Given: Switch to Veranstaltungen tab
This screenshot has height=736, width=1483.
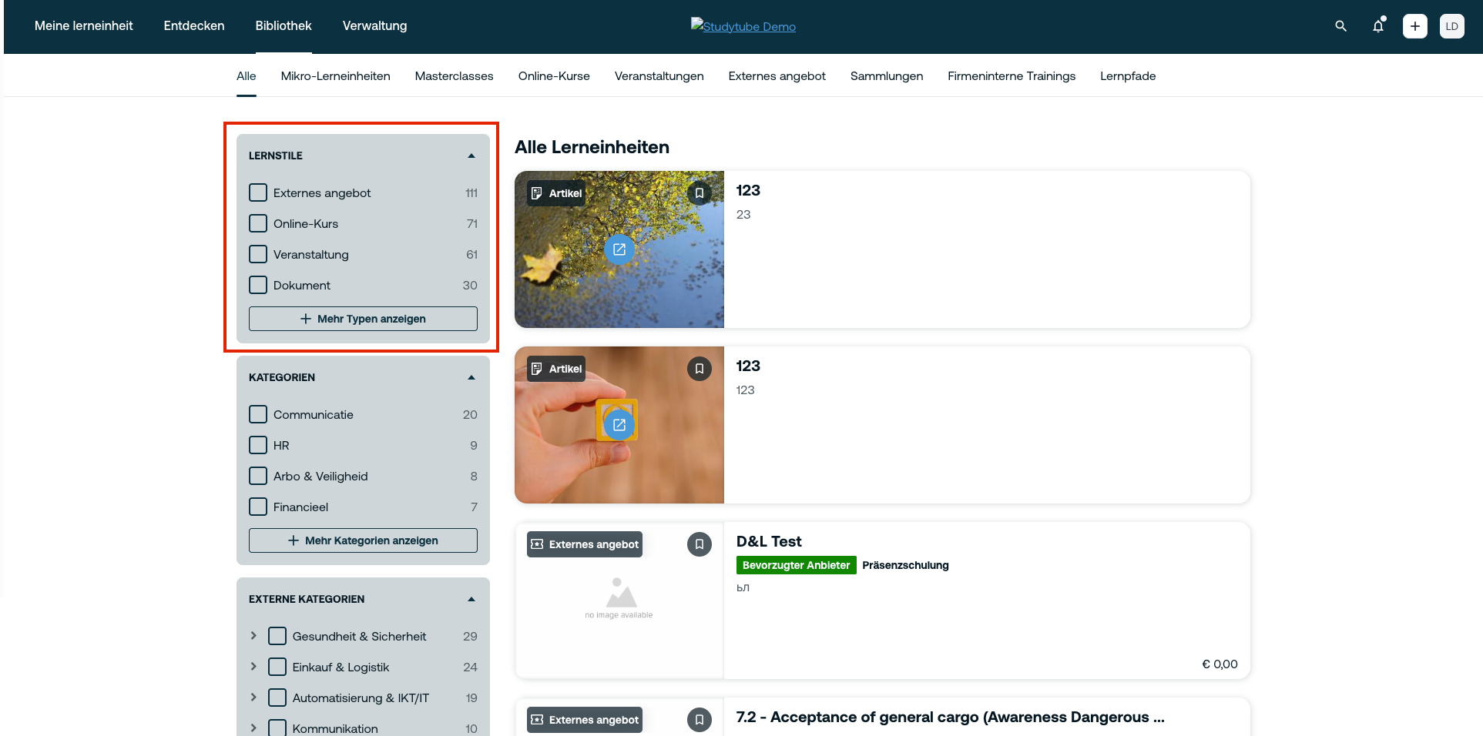Looking at the screenshot, I should pyautogui.click(x=659, y=76).
